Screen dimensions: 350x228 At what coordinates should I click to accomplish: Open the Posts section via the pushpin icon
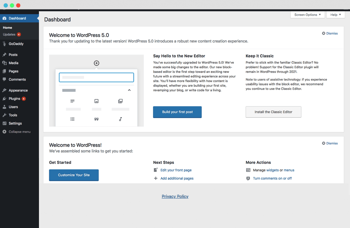tap(5, 55)
